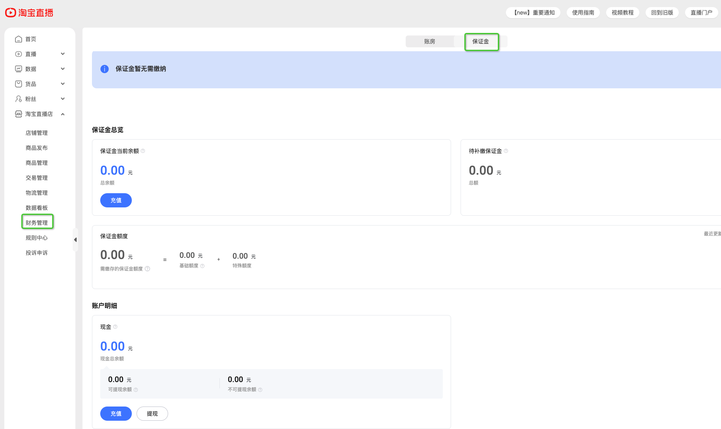Screen dimensions: 721x429
Task: Click help icon beside 不可提现余额
Action: click(x=260, y=390)
